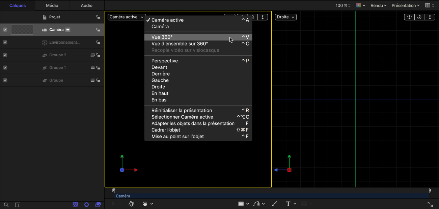Image resolution: width=439 pixels, height=209 pixels.
Task: Open the color channels swatch menu
Action: pos(360,5)
